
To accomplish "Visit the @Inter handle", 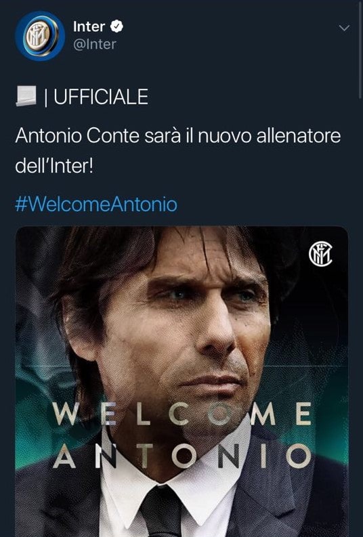I will pyautogui.click(x=95, y=44).
